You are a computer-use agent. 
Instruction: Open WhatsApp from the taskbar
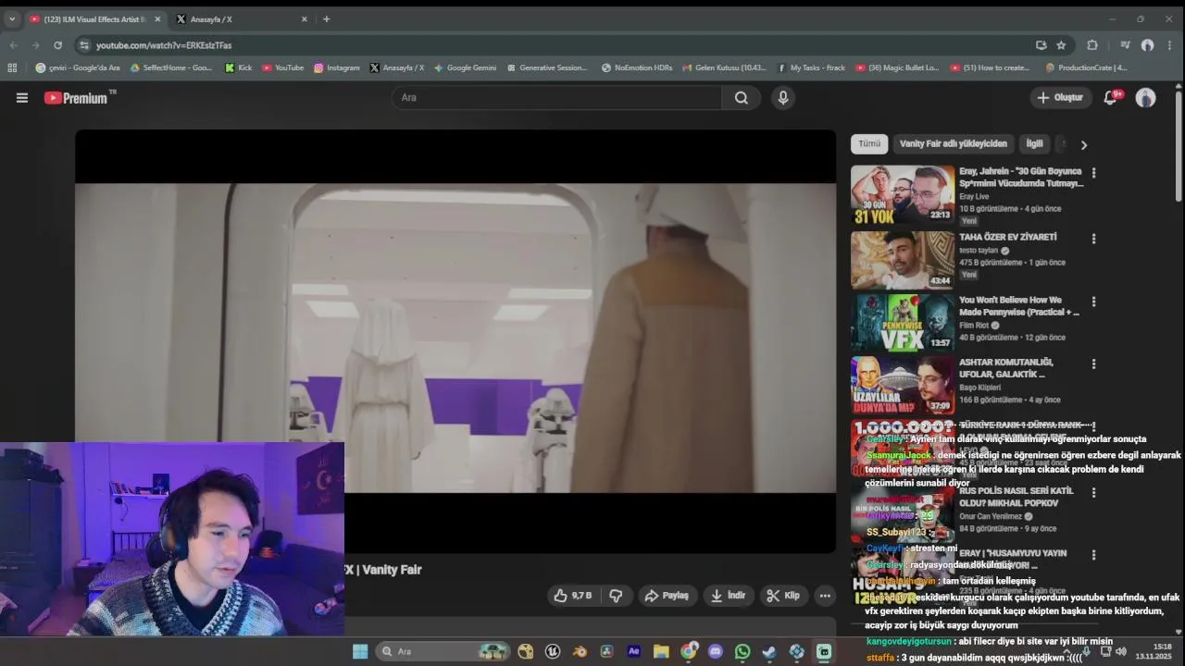pos(742,651)
